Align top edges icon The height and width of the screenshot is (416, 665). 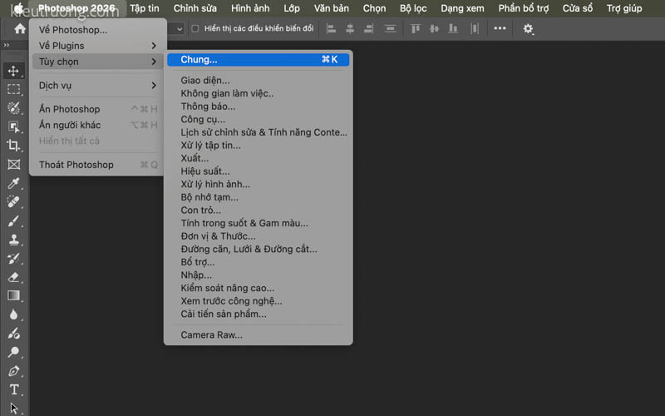click(x=415, y=28)
